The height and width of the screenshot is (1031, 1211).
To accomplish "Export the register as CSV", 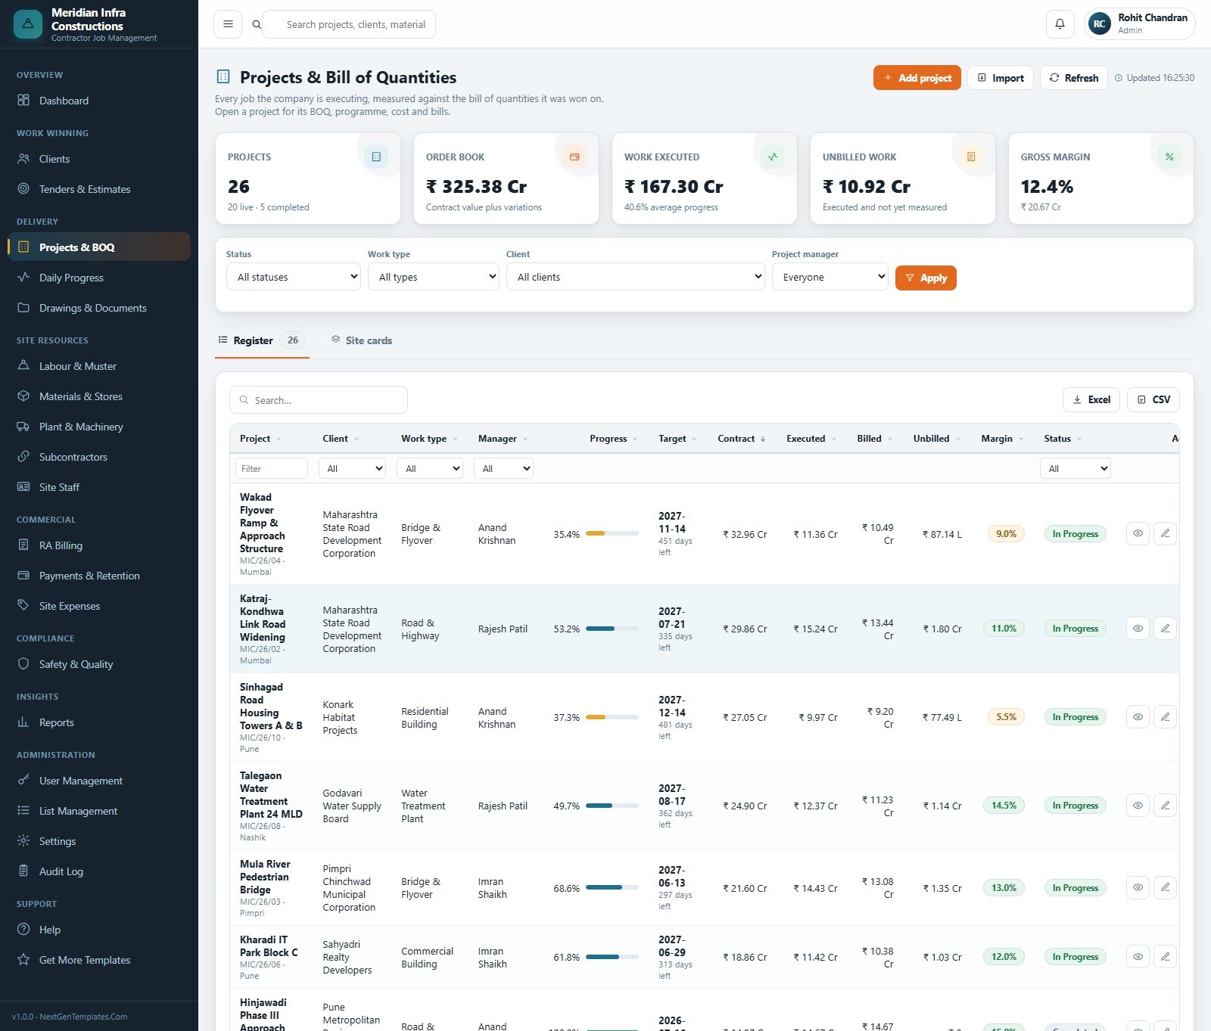I will click(1153, 399).
